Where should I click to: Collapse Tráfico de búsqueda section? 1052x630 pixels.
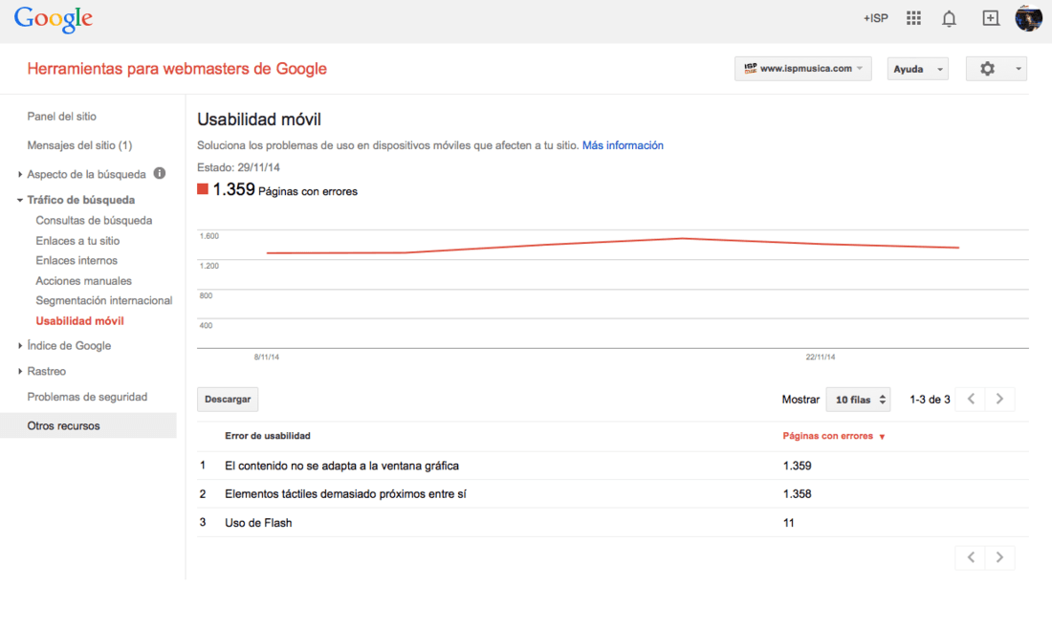[x=19, y=200]
